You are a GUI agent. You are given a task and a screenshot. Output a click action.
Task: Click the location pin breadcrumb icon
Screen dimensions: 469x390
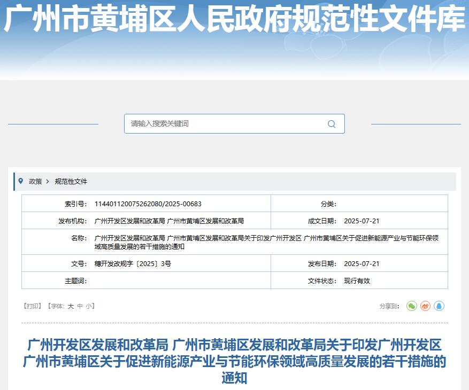22,182
